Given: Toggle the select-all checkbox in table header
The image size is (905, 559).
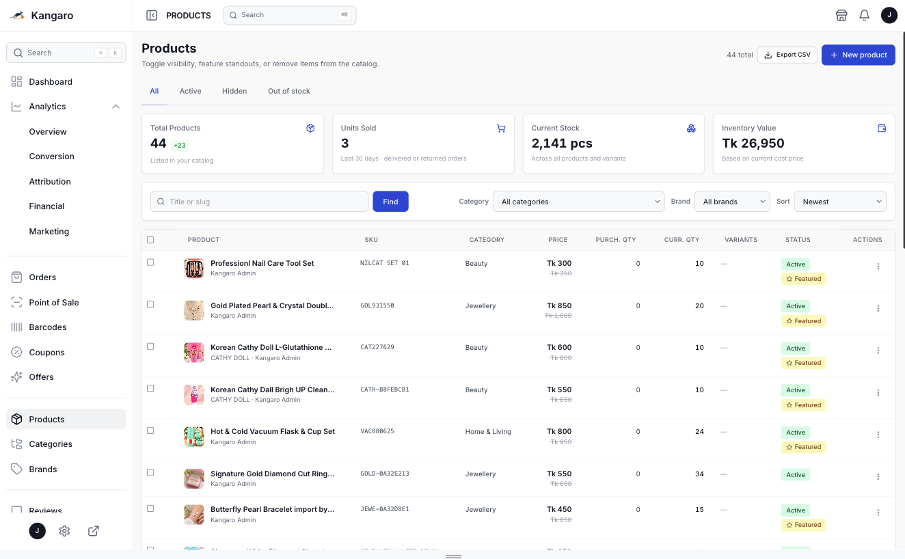Looking at the screenshot, I should [150, 240].
